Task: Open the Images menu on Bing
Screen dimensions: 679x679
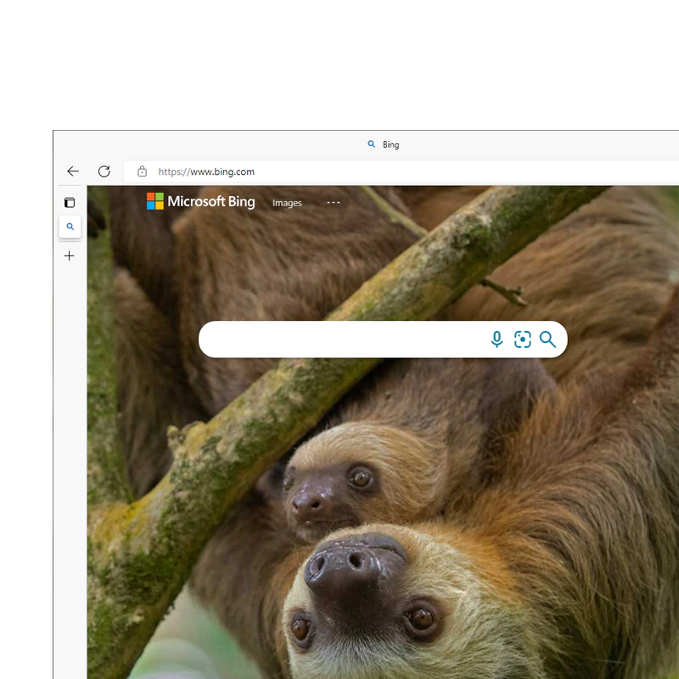Action: 287,203
